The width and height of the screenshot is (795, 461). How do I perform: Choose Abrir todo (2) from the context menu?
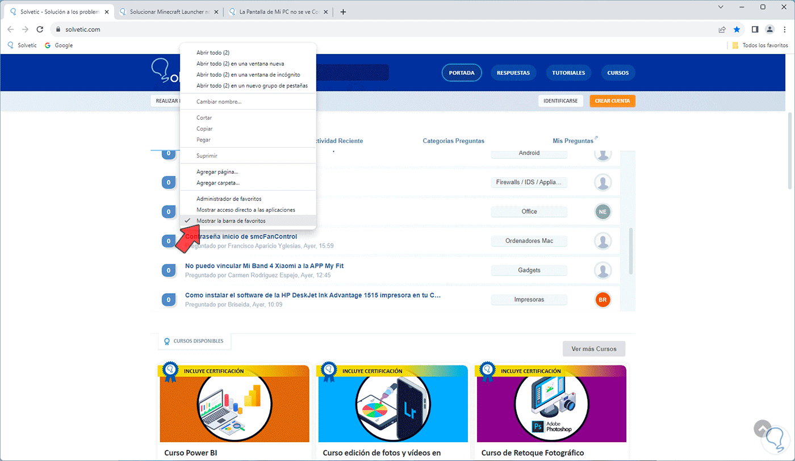(248, 52)
